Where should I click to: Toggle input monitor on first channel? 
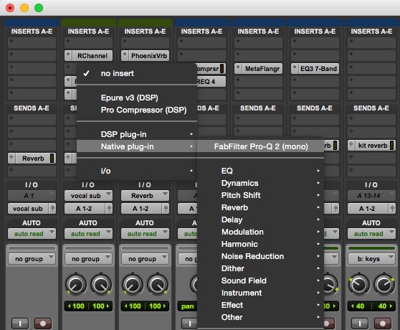[x=20, y=324]
